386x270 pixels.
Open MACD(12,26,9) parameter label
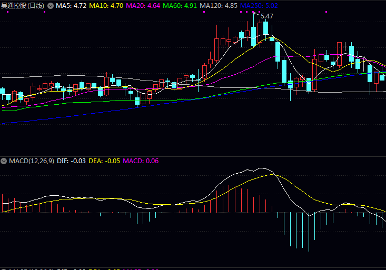(31, 161)
